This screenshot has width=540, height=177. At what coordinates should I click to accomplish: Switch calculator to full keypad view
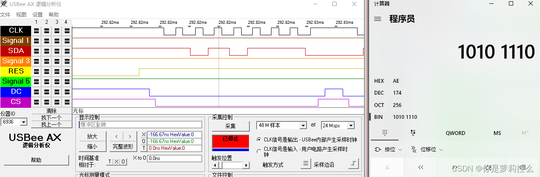tap(385, 133)
